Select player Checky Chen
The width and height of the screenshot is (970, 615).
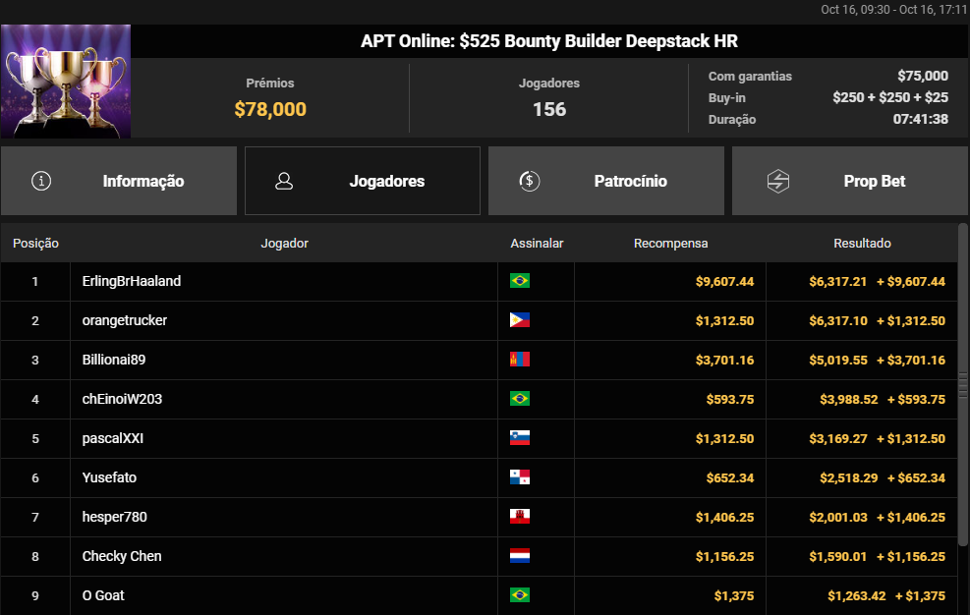[x=122, y=556]
